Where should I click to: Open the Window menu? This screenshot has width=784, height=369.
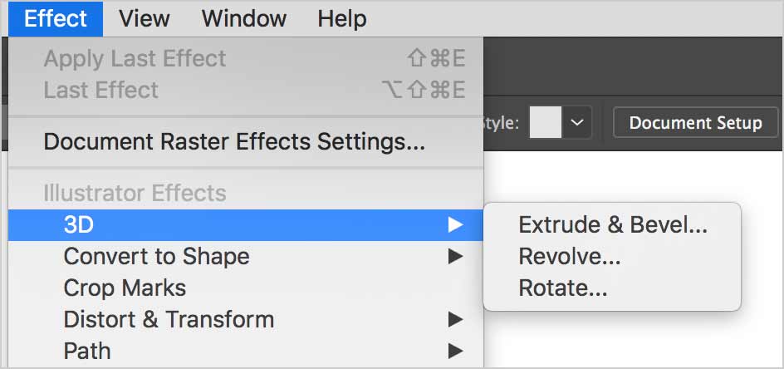point(244,19)
